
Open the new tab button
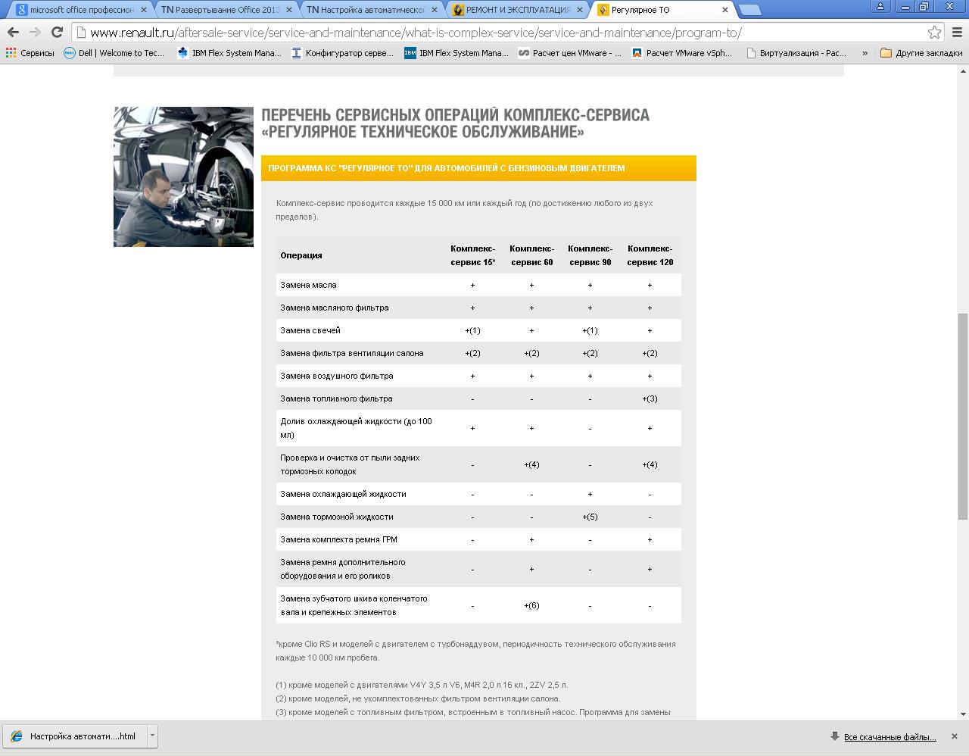749,10
